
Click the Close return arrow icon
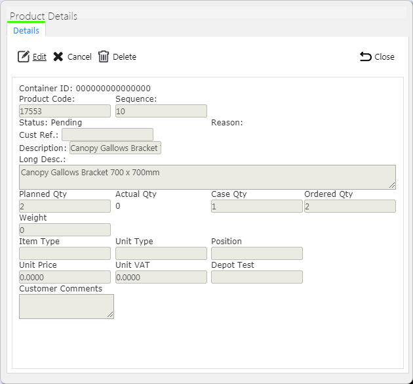pyautogui.click(x=366, y=56)
